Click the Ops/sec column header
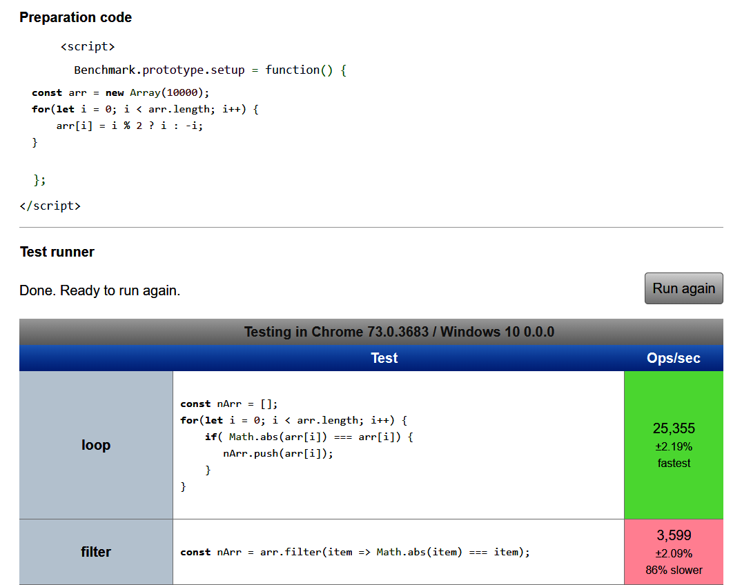Image resolution: width=742 pixels, height=585 pixels. coord(673,358)
